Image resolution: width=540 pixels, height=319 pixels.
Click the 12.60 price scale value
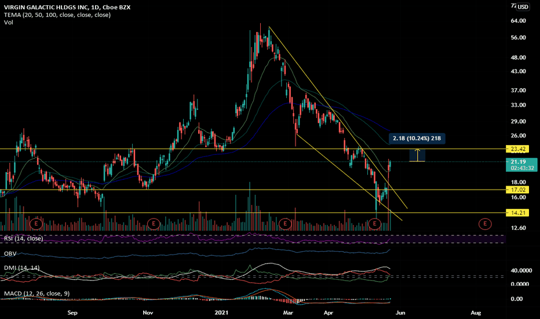point(519,228)
